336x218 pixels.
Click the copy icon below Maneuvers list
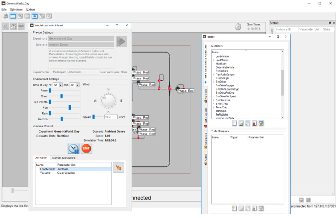coord(248,123)
